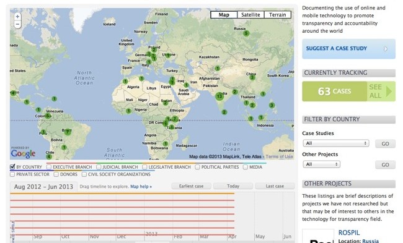Click the Nov marker on timeline
The image size is (403, 243).
point(94,236)
